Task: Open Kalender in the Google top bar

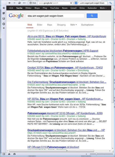Action: (92, 8)
